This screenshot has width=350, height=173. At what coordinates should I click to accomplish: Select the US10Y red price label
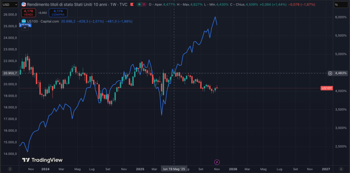[326, 88]
